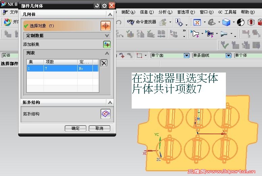Click the 取消 button

coord(99,128)
